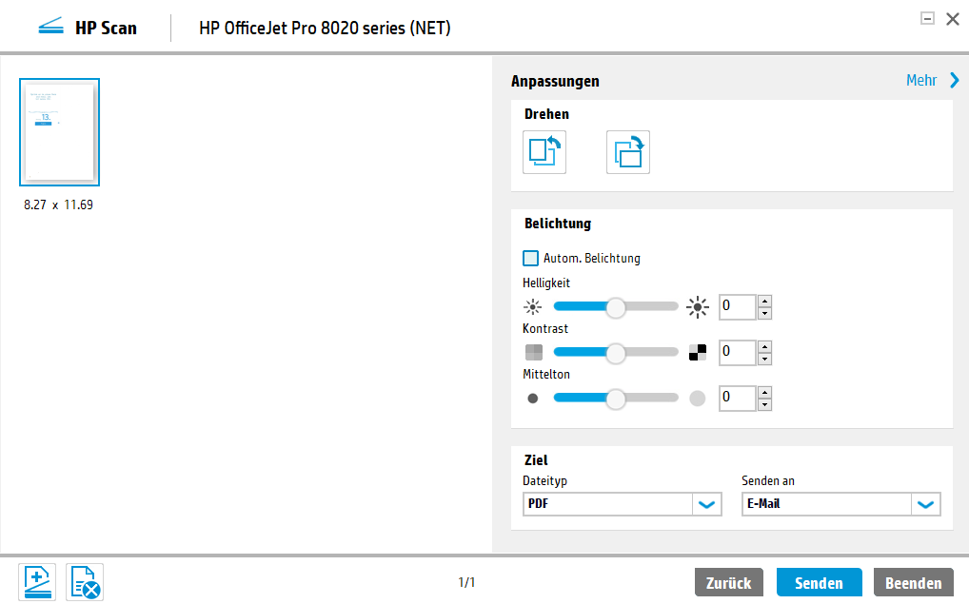Click the delete scanned page icon
969x604 pixels.
85,582
